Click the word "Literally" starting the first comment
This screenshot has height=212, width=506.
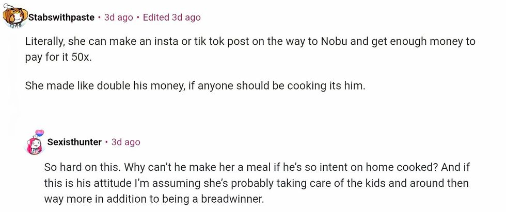44,42
